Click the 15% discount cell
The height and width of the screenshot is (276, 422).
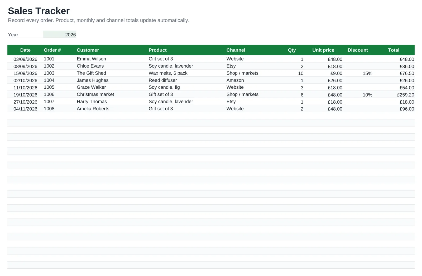pyautogui.click(x=367, y=73)
